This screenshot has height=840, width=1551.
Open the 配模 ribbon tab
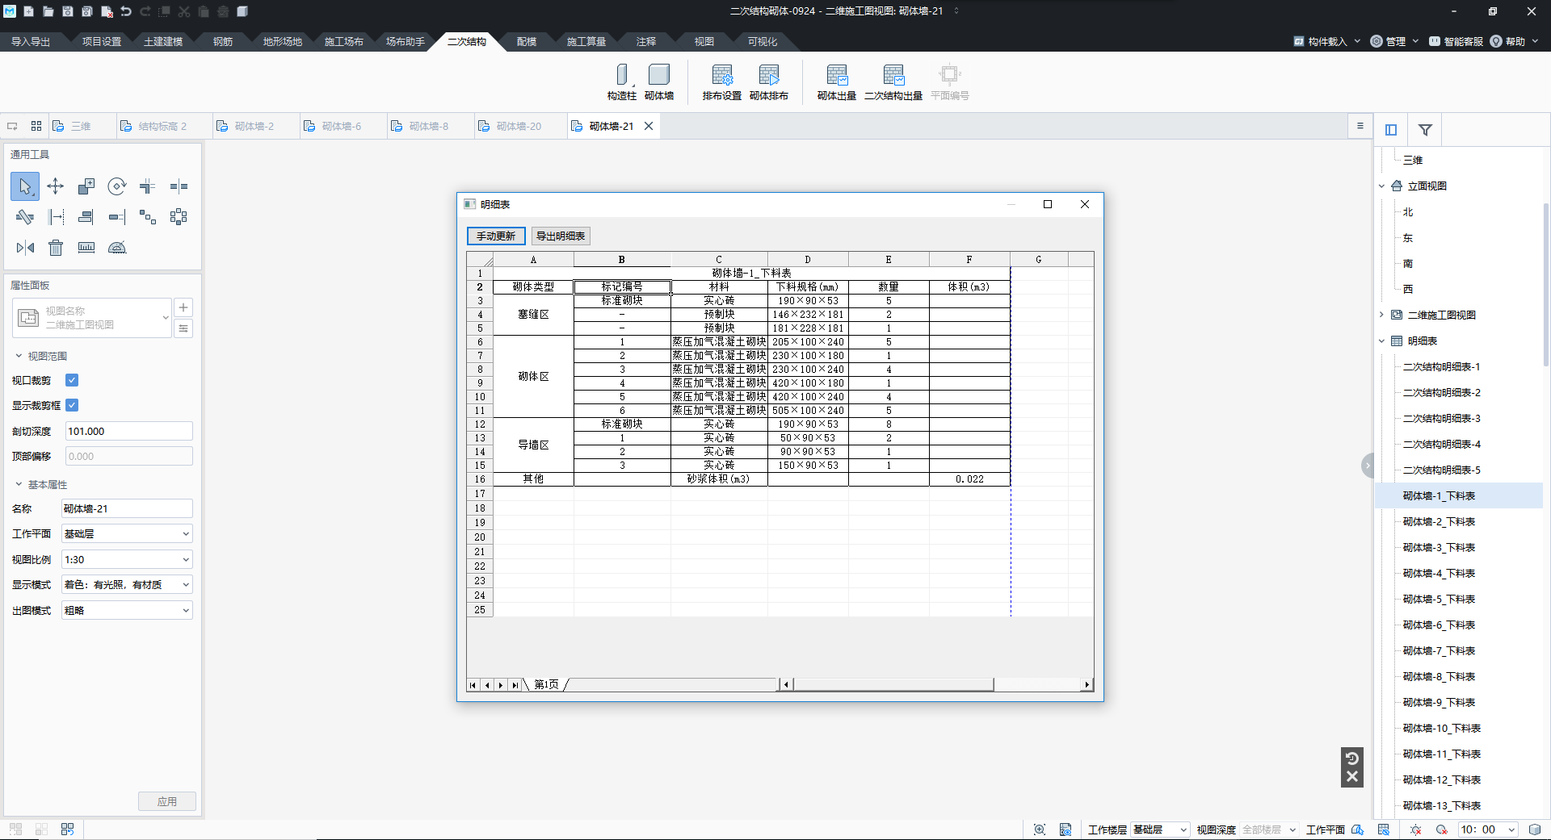pyautogui.click(x=527, y=41)
